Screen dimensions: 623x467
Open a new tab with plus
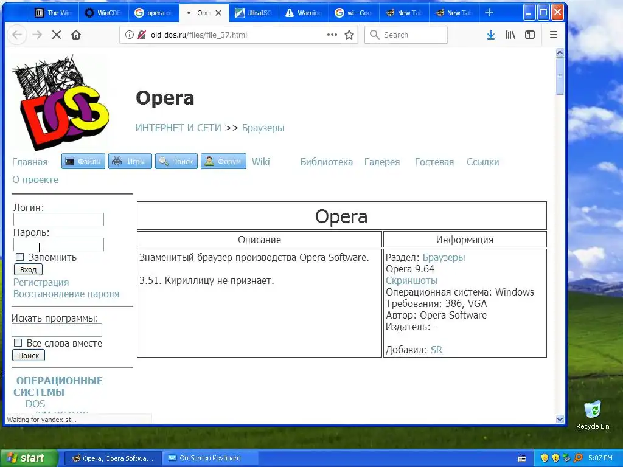coord(489,13)
